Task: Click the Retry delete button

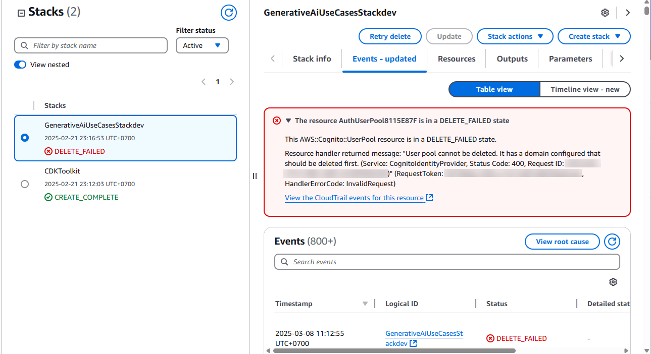Action: click(x=390, y=36)
